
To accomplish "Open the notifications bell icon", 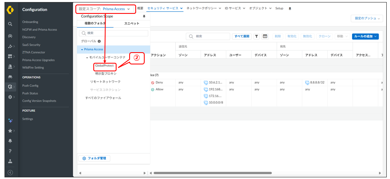I will [10, 141].
